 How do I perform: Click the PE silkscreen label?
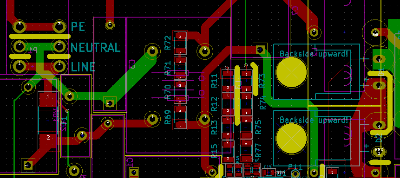click(x=78, y=26)
